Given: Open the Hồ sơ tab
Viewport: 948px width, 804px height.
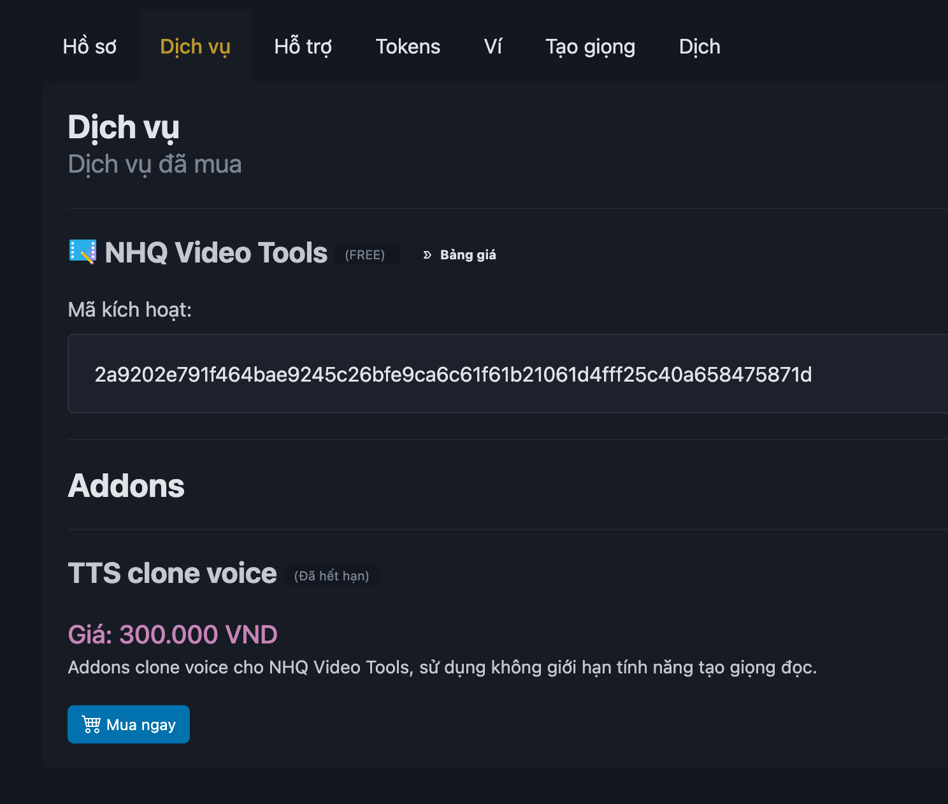Looking at the screenshot, I should (x=90, y=47).
